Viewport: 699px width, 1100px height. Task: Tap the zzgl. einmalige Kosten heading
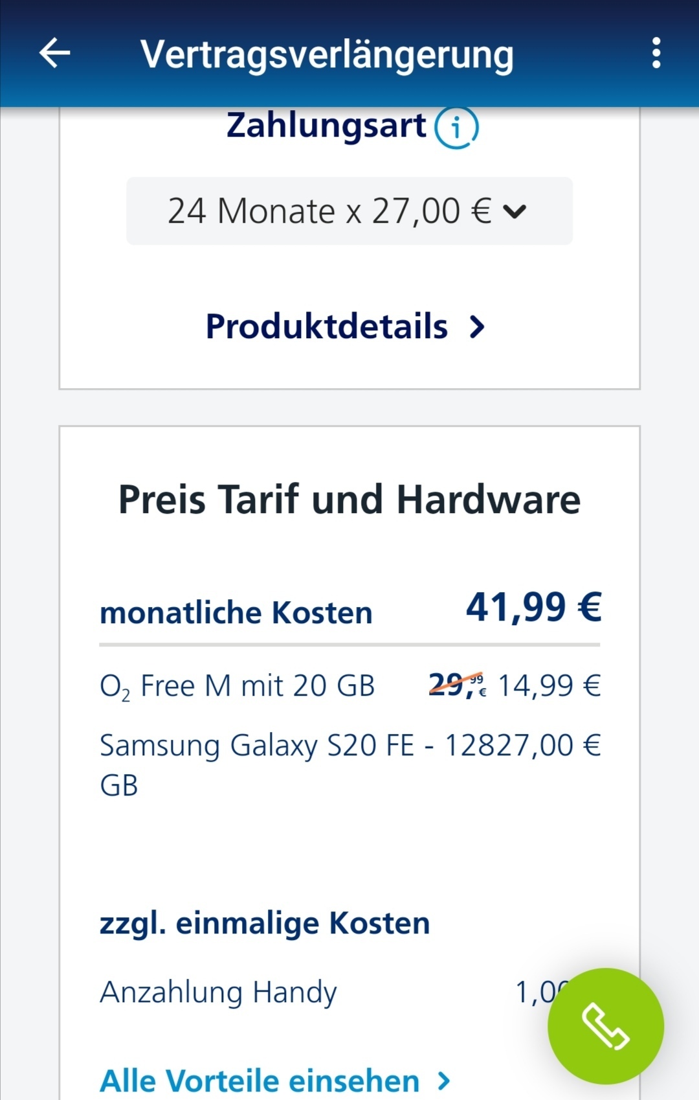coord(265,923)
